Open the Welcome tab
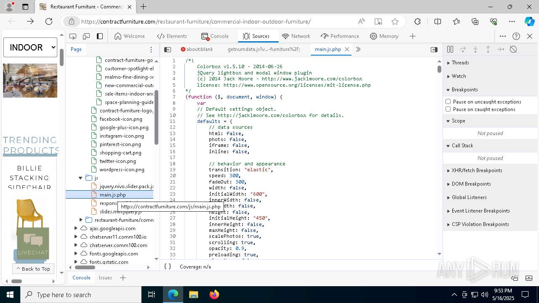Image resolution: width=539 pixels, height=303 pixels. [130, 36]
